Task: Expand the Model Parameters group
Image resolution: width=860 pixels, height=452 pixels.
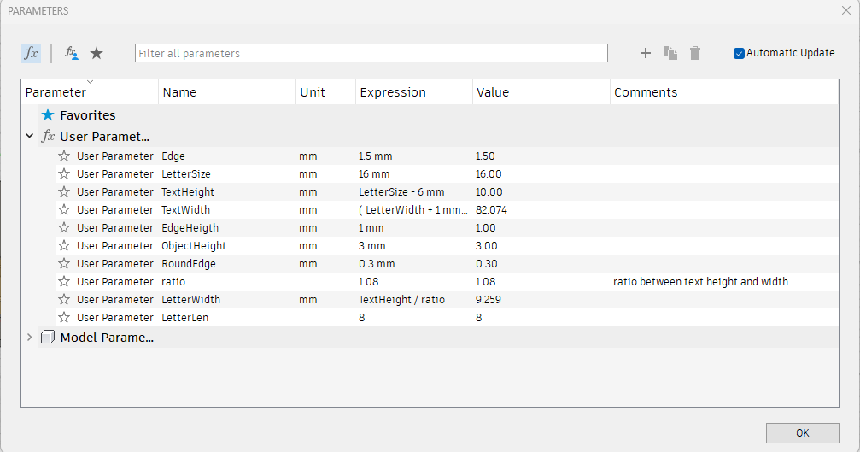Action: click(30, 337)
